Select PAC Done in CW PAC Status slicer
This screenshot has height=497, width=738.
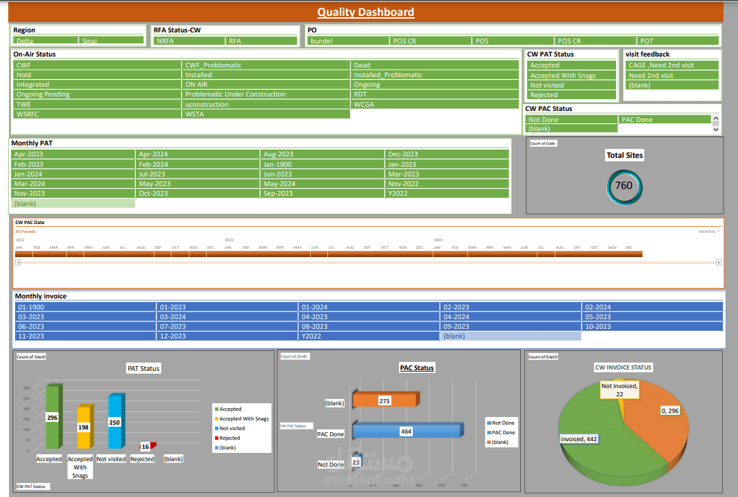point(664,119)
